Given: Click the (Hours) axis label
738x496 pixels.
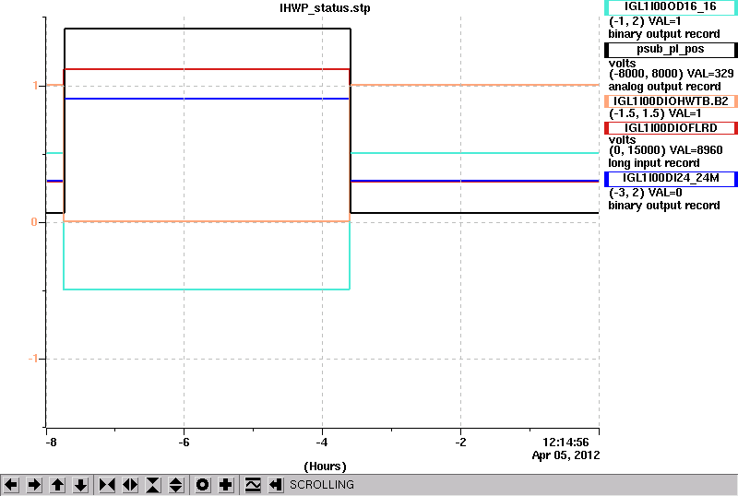Looking at the screenshot, I should point(325,466).
